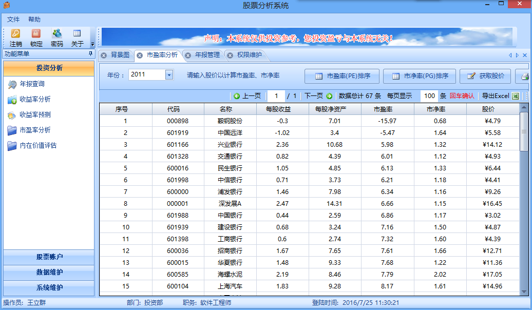
Task: Sort by the 名称 column header
Action: click(x=230, y=109)
